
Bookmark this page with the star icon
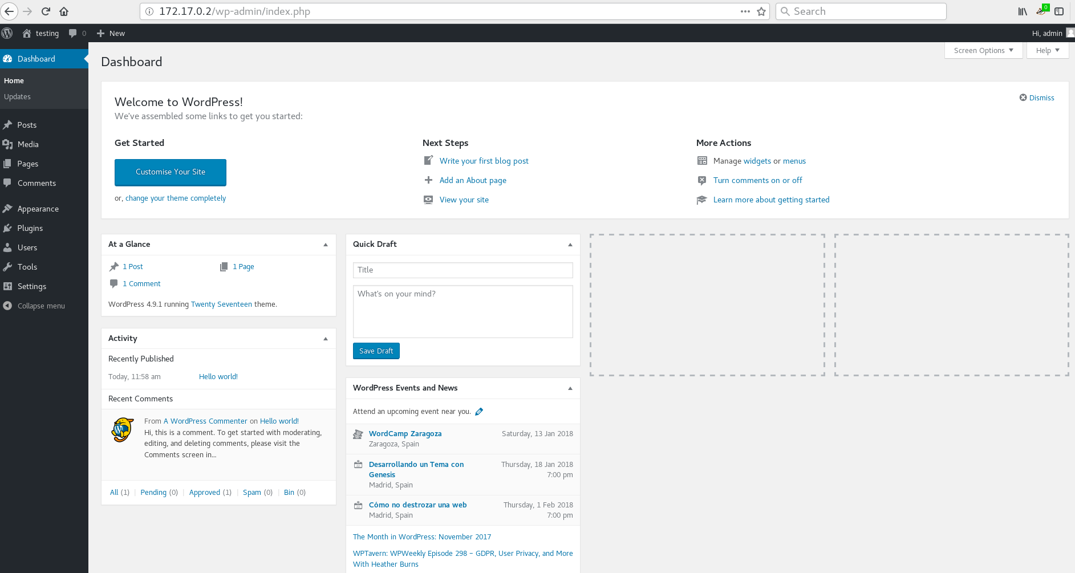761,11
